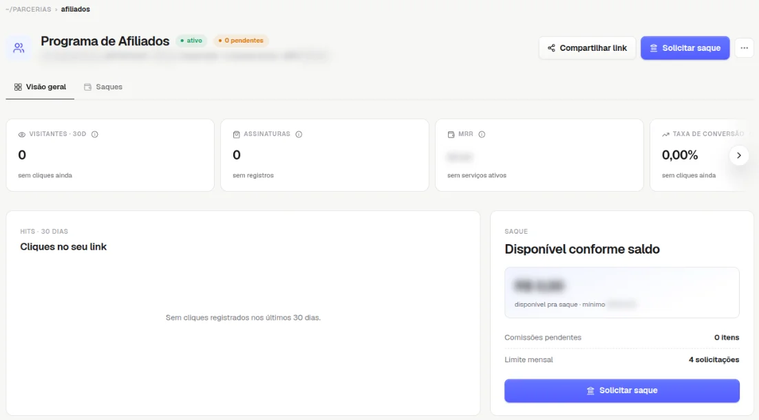Click 'disponível pra saque · mínimo' text

tap(559, 305)
